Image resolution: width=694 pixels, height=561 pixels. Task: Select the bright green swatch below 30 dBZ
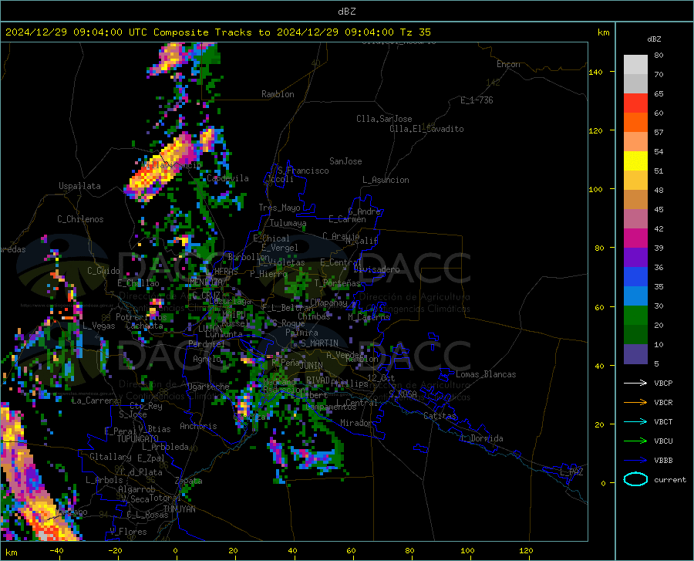click(x=635, y=316)
